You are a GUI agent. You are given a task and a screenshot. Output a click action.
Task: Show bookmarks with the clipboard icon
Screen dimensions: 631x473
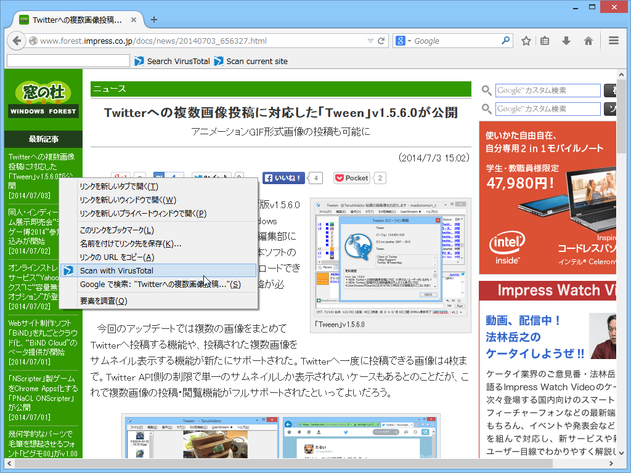click(545, 41)
